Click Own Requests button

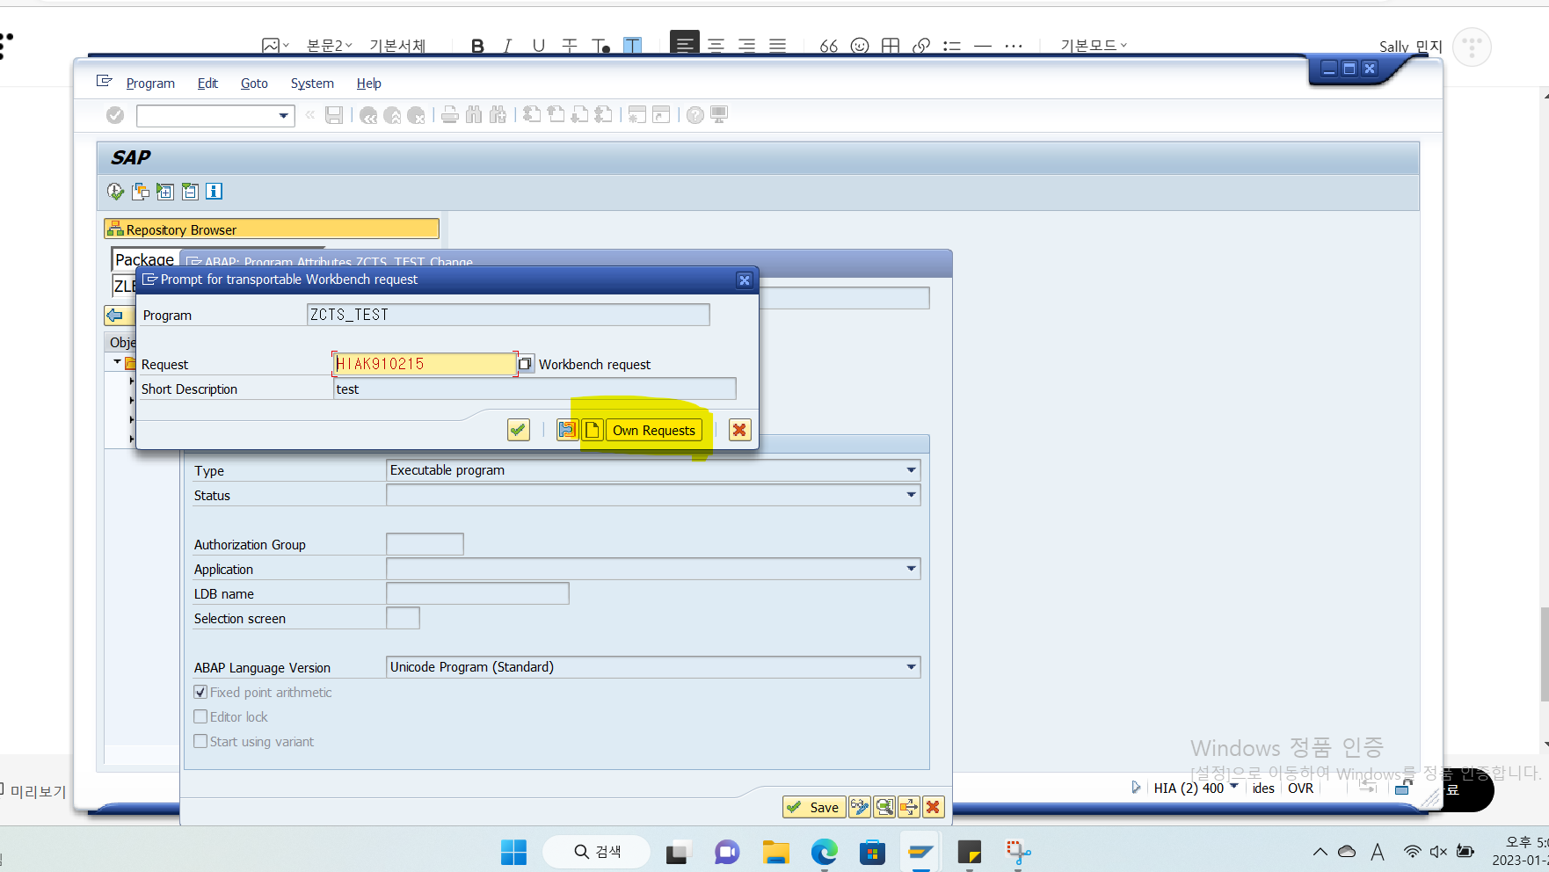tap(654, 430)
